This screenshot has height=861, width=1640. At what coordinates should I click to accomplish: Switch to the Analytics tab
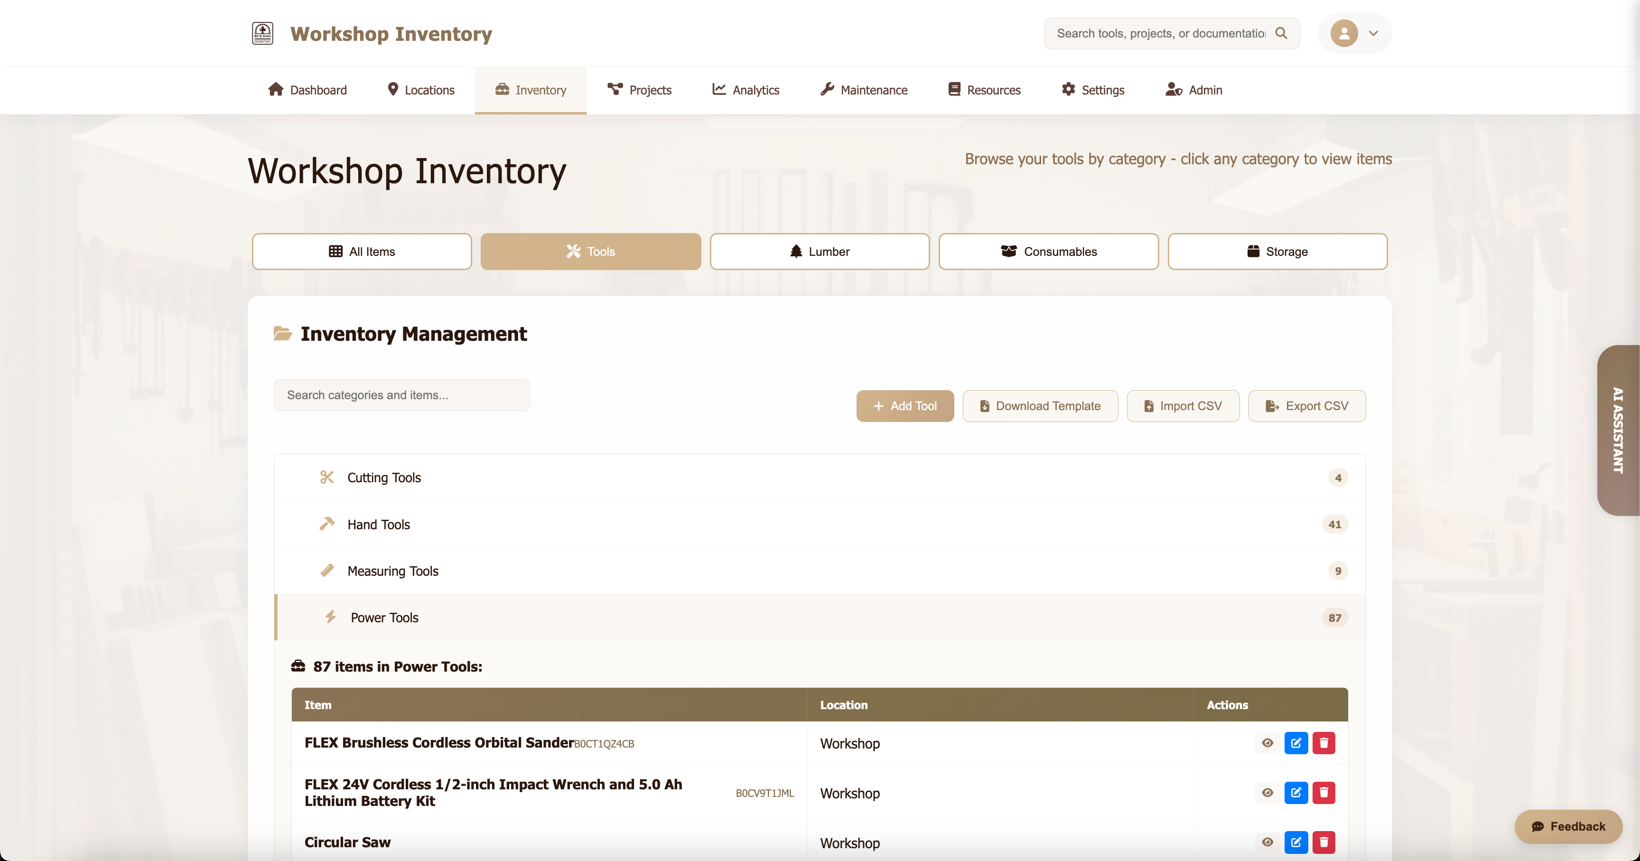click(x=745, y=90)
